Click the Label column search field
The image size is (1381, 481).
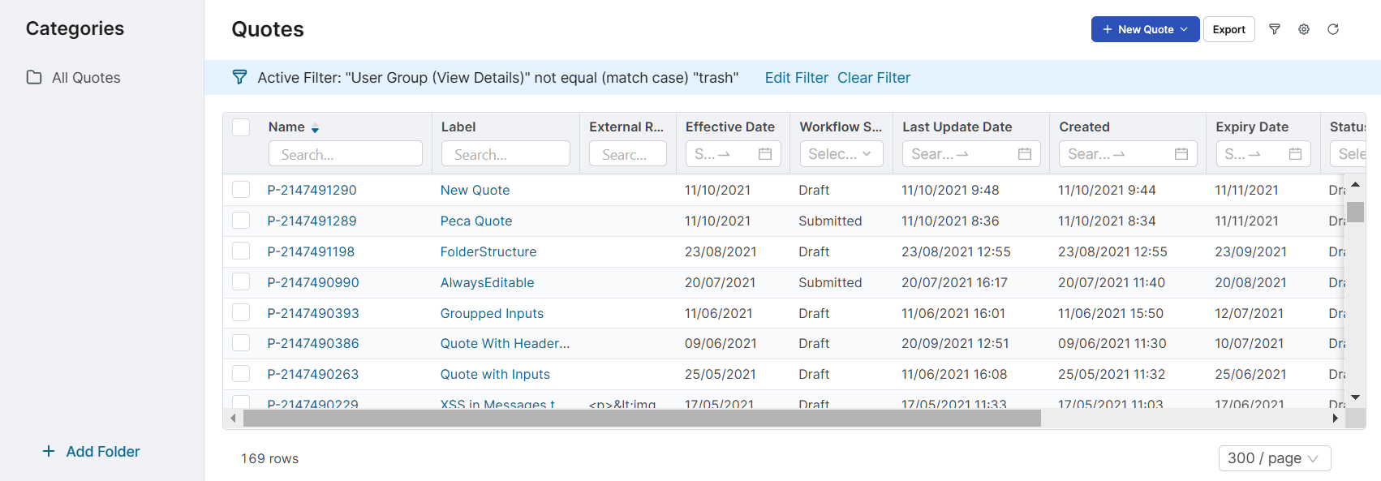pos(506,154)
